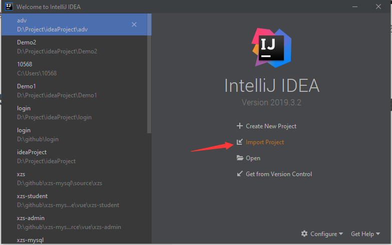This screenshot has width=392, height=245.
Task: Click the Open link
Action: pyautogui.click(x=253, y=158)
